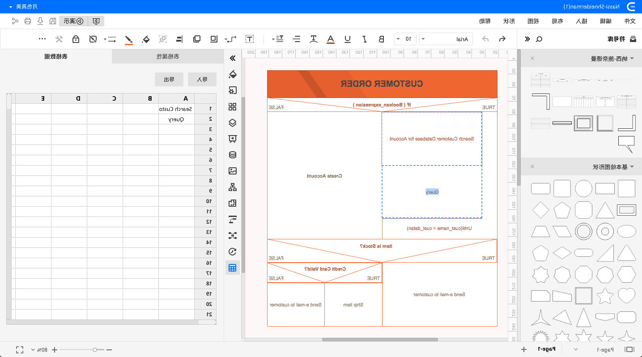Click the export download icon
Image resolution: width=642 pixels, height=357 pixels.
click(40, 21)
